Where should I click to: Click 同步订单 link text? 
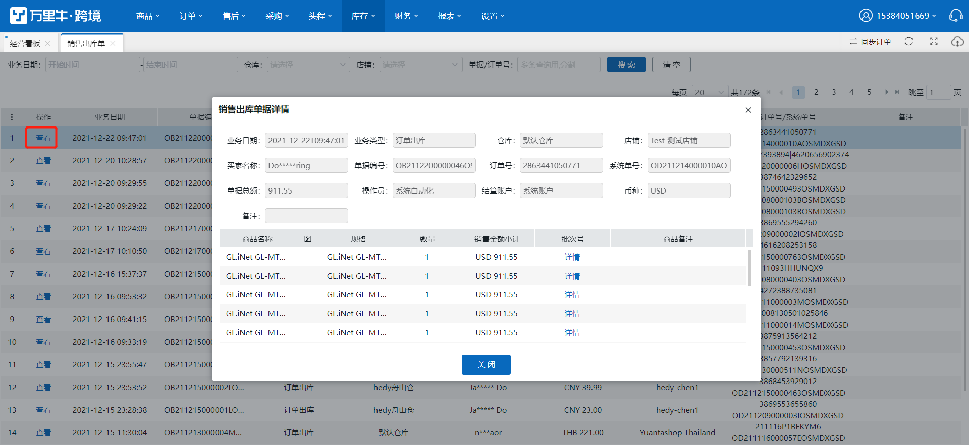pos(876,42)
